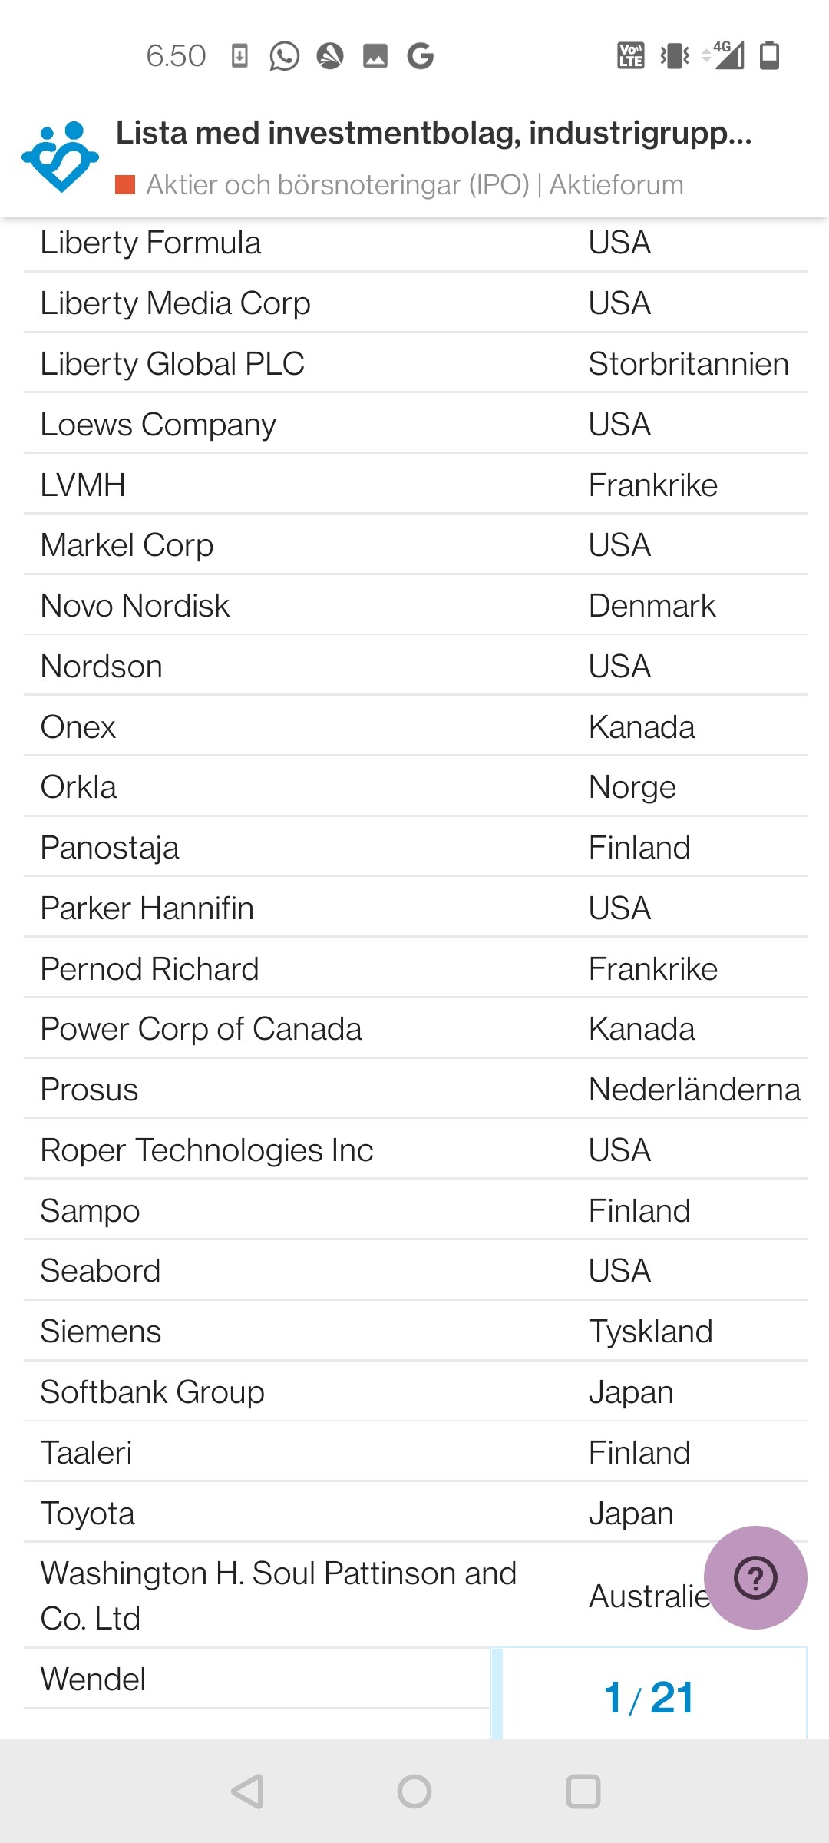Select the LVMH company cell
The width and height of the screenshot is (829, 1843).
tap(83, 485)
